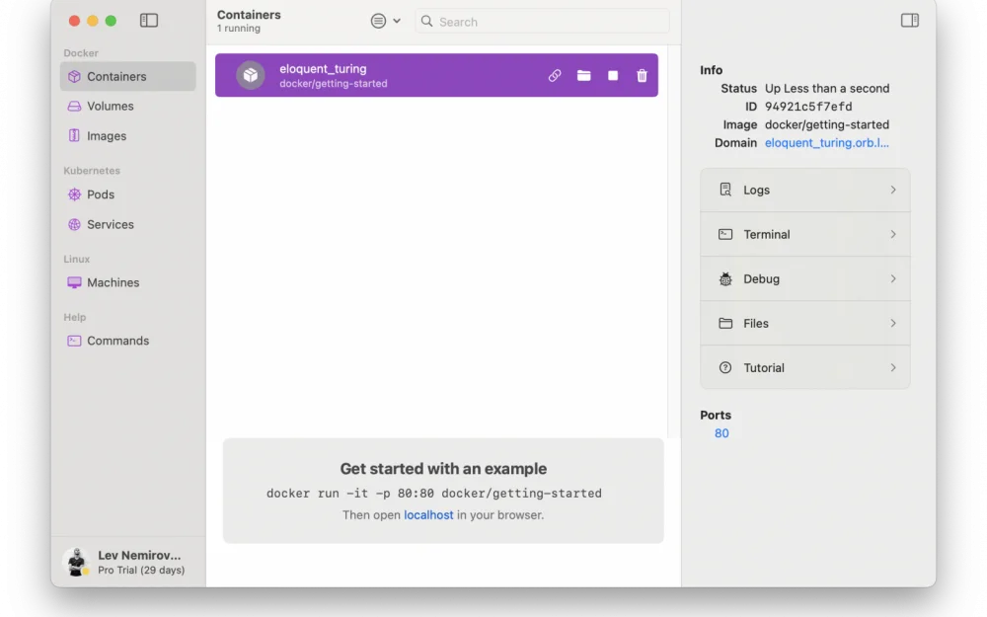Open Linux Machines section
Image resolution: width=987 pixels, height=617 pixels.
click(113, 282)
